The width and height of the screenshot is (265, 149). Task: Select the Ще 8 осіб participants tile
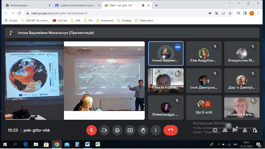point(204,107)
